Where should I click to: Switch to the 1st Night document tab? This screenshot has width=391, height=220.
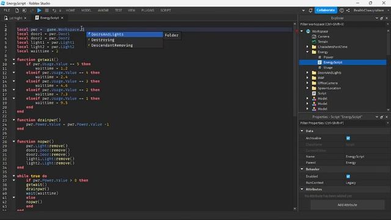click(x=15, y=18)
